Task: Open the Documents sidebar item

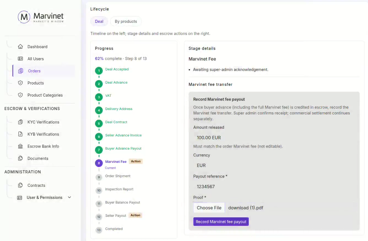Action: click(38, 158)
